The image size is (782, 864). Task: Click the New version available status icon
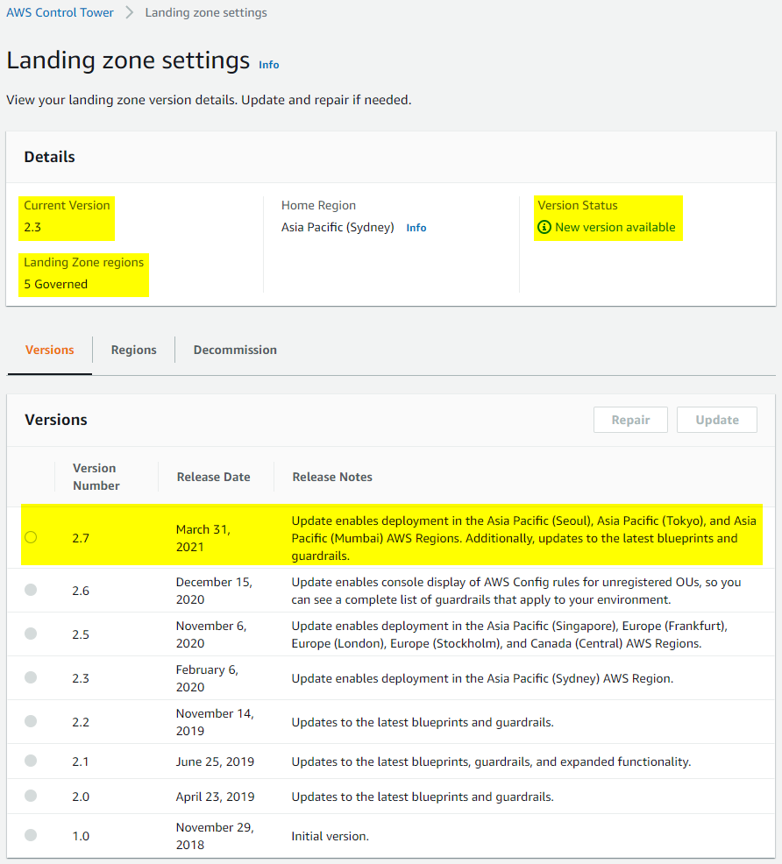[544, 227]
